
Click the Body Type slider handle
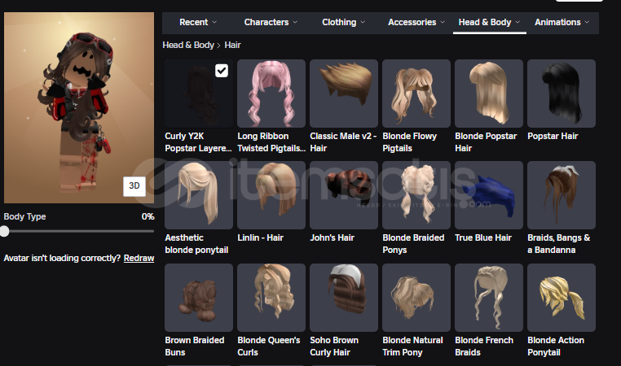pos(5,232)
